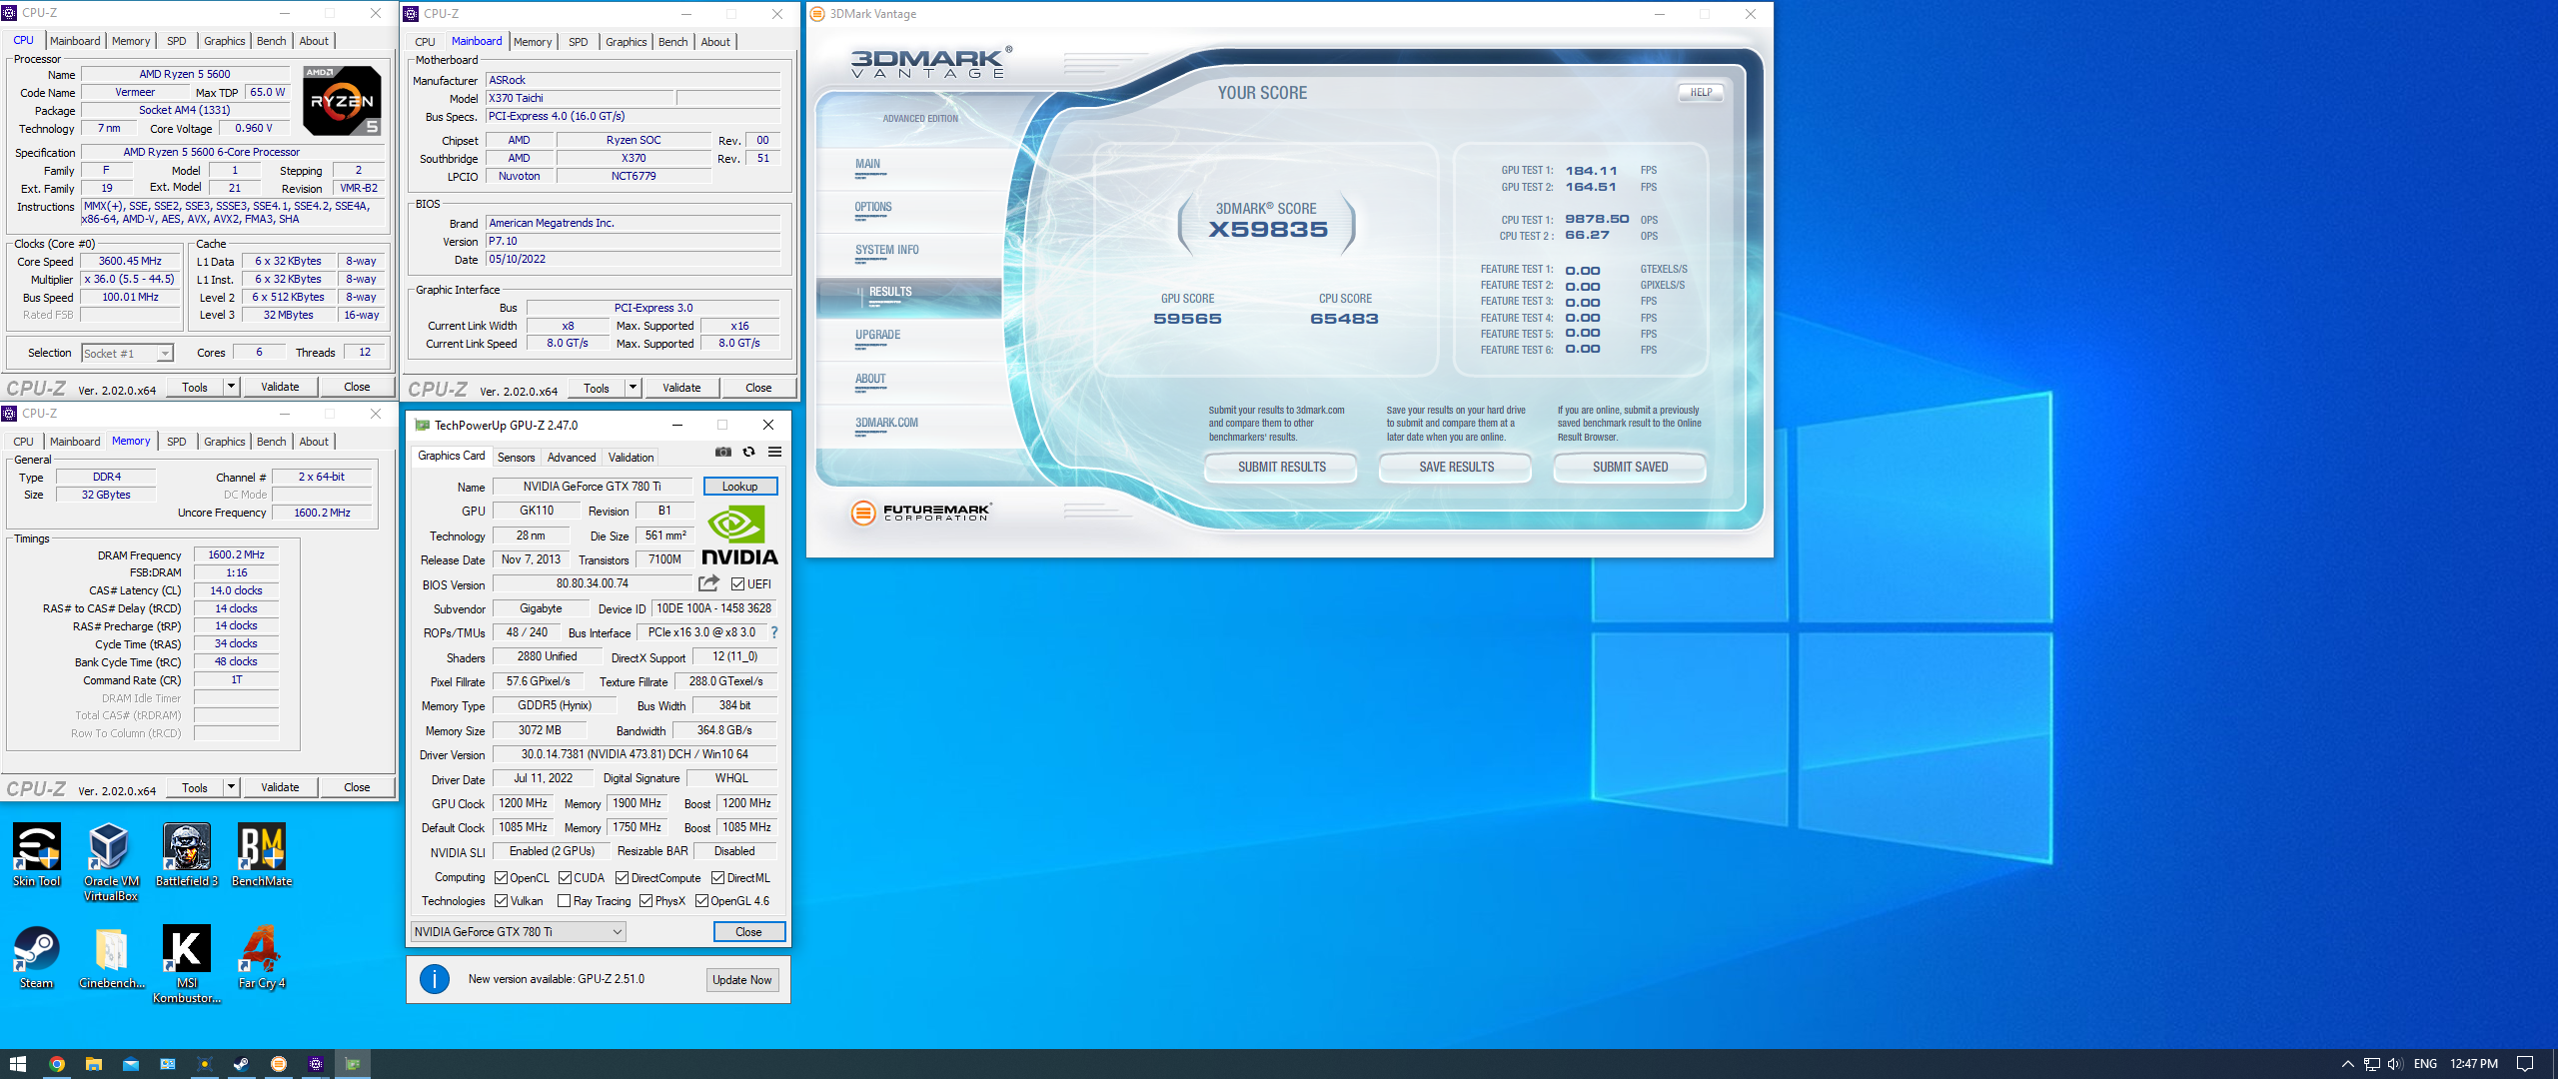2558x1079 pixels.
Task: Launch MSI Kombustor from the desktop
Action: pos(187,964)
